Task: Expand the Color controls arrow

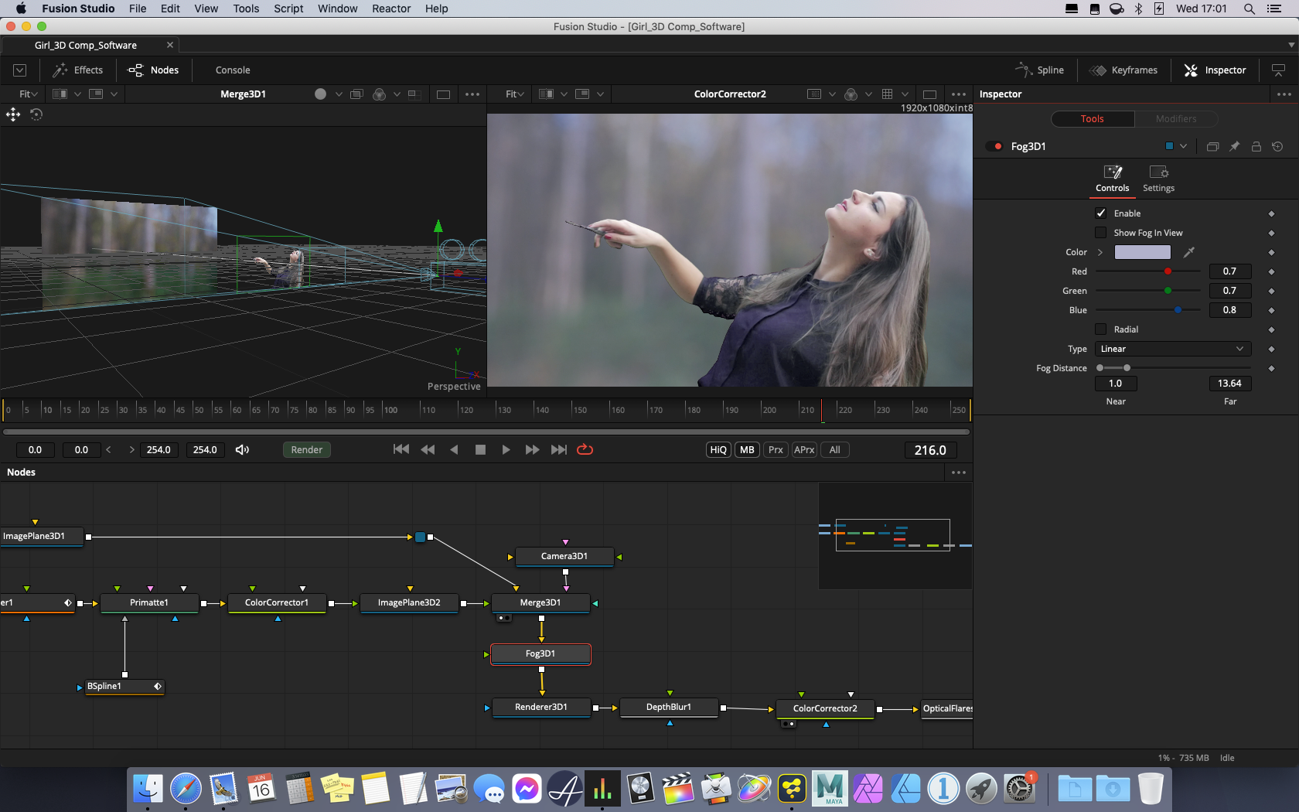Action: [x=1100, y=252]
